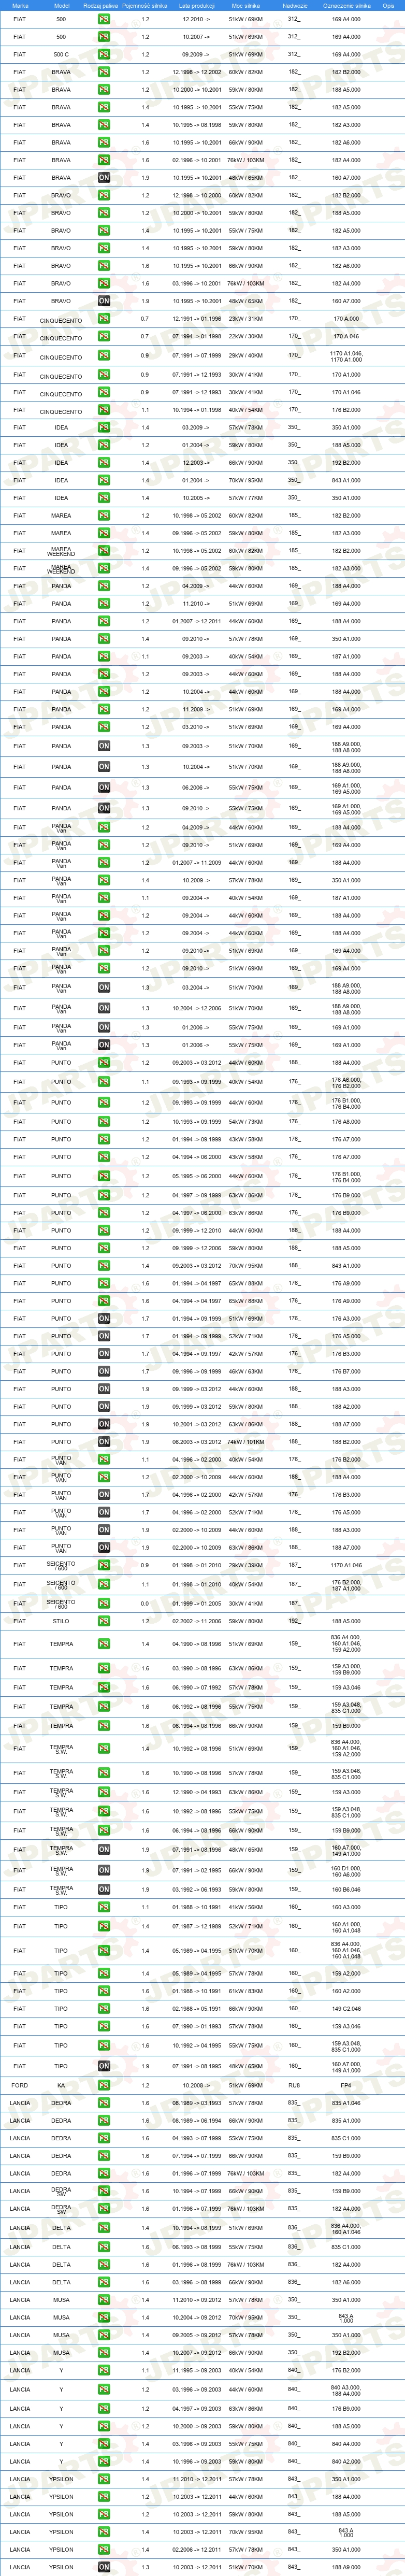Click the '23kW / 31KM' power cell
This screenshot has height=2576, width=405.
point(246,319)
